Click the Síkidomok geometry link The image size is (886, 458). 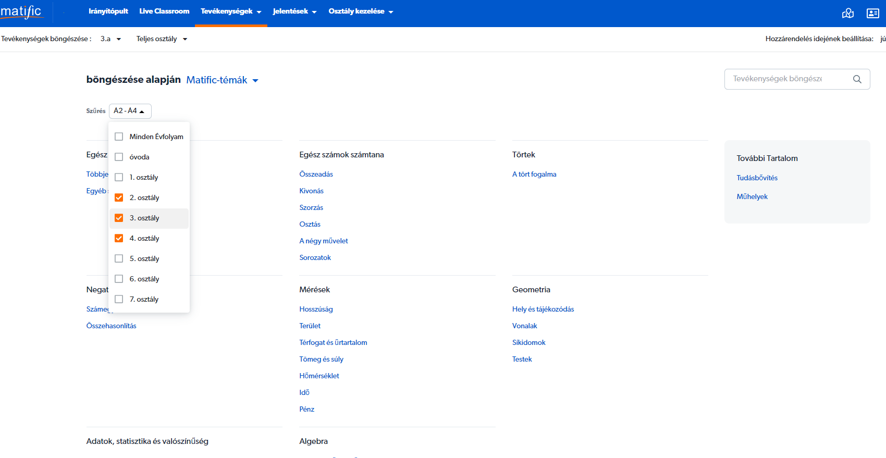pyautogui.click(x=528, y=342)
